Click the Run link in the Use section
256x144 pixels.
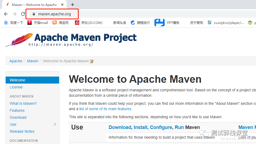point(179,127)
